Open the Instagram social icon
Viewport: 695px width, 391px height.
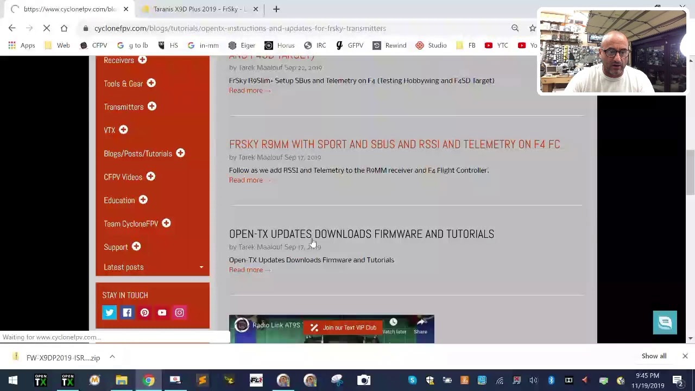[179, 312]
